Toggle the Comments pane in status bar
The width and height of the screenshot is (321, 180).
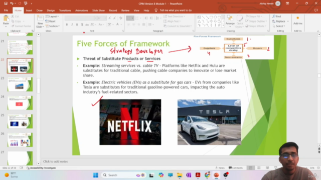click(x=236, y=168)
